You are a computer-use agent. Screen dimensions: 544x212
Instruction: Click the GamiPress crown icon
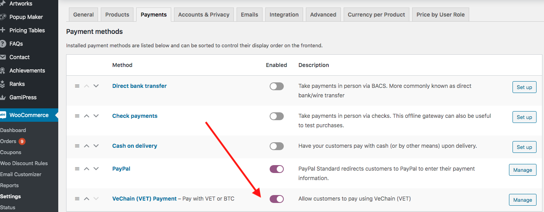coord(3,97)
